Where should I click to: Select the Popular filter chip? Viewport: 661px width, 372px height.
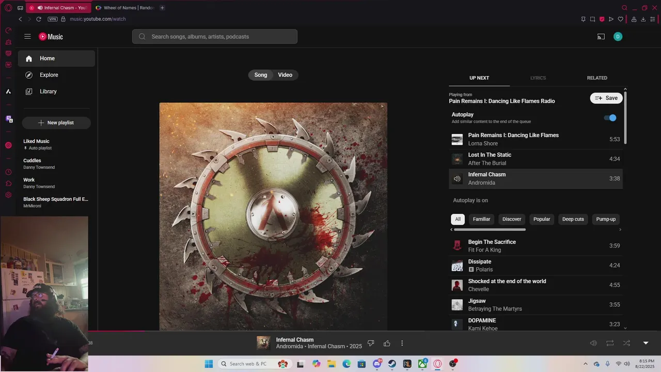pyautogui.click(x=542, y=219)
